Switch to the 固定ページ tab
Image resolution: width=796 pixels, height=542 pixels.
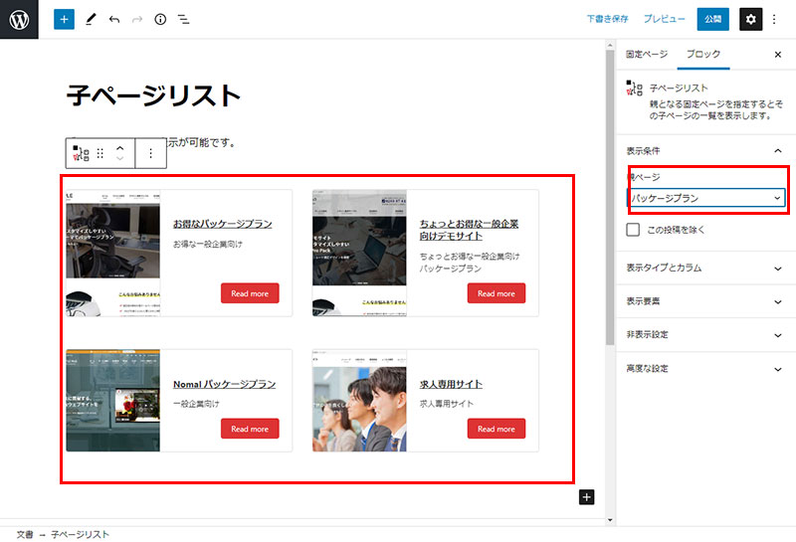coord(647,54)
